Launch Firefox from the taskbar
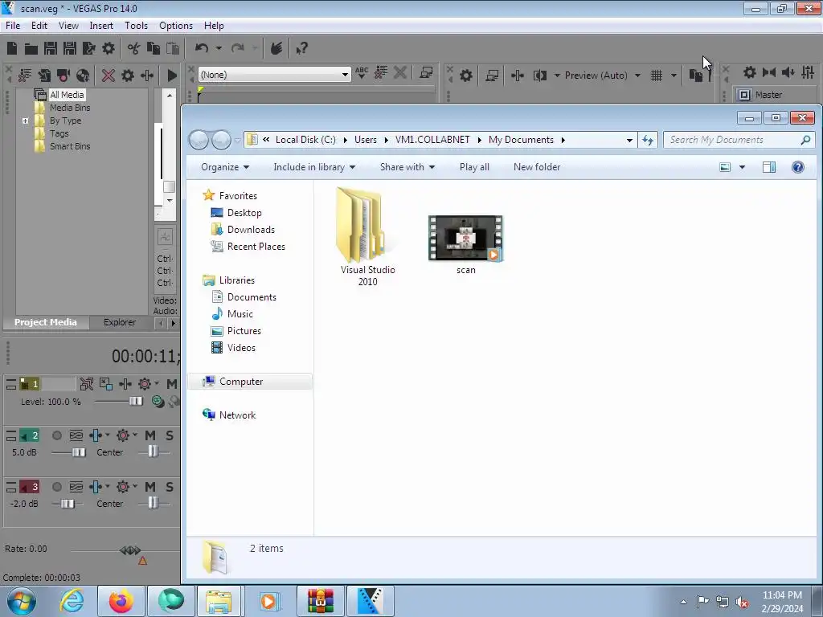The width and height of the screenshot is (823, 617). [x=121, y=601]
